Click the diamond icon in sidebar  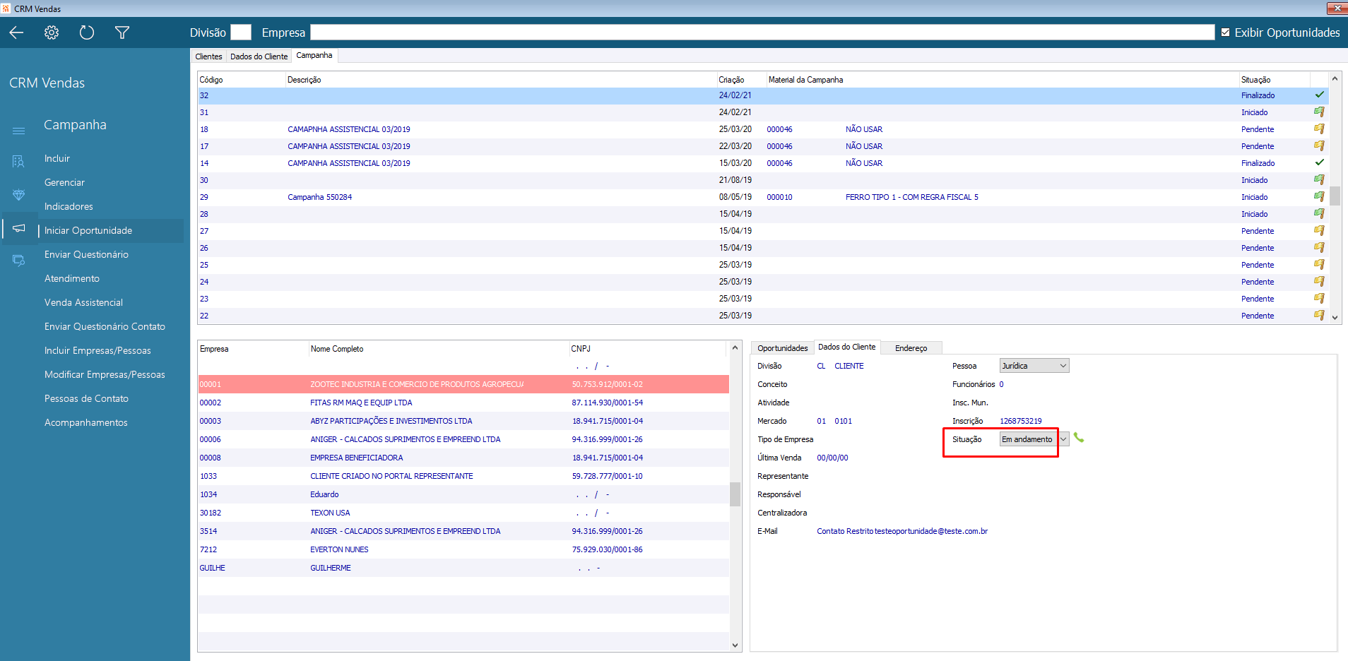[18, 195]
